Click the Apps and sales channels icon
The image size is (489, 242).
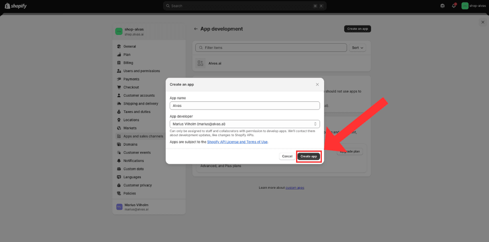[x=119, y=136]
